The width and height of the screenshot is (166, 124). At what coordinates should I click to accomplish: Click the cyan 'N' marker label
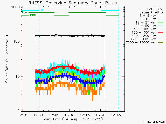42,10
